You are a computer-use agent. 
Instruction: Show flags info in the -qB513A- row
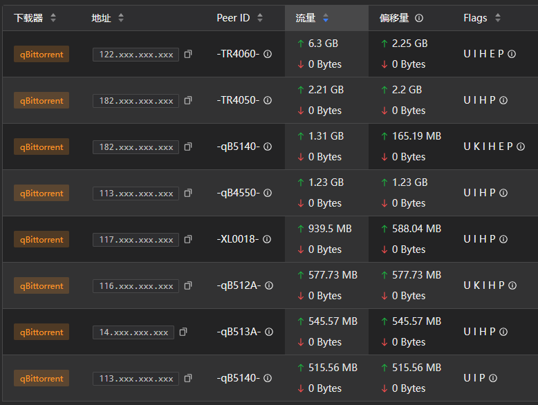coord(503,332)
